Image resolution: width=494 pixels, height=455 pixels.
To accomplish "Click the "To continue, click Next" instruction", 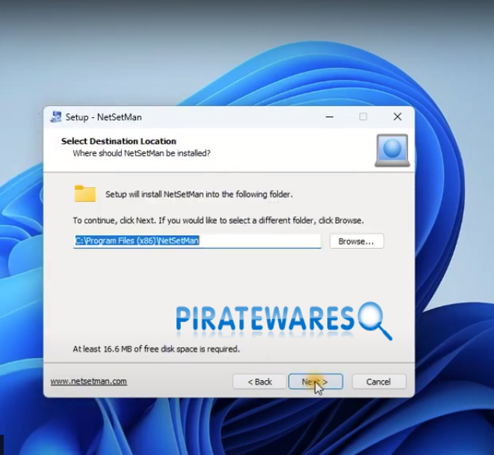I will [218, 220].
